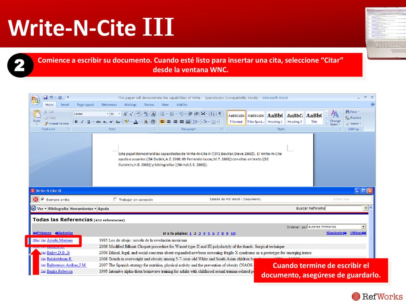Activate the Format Painter
This screenshot has width=406, height=304.
pyautogui.click(x=56, y=123)
